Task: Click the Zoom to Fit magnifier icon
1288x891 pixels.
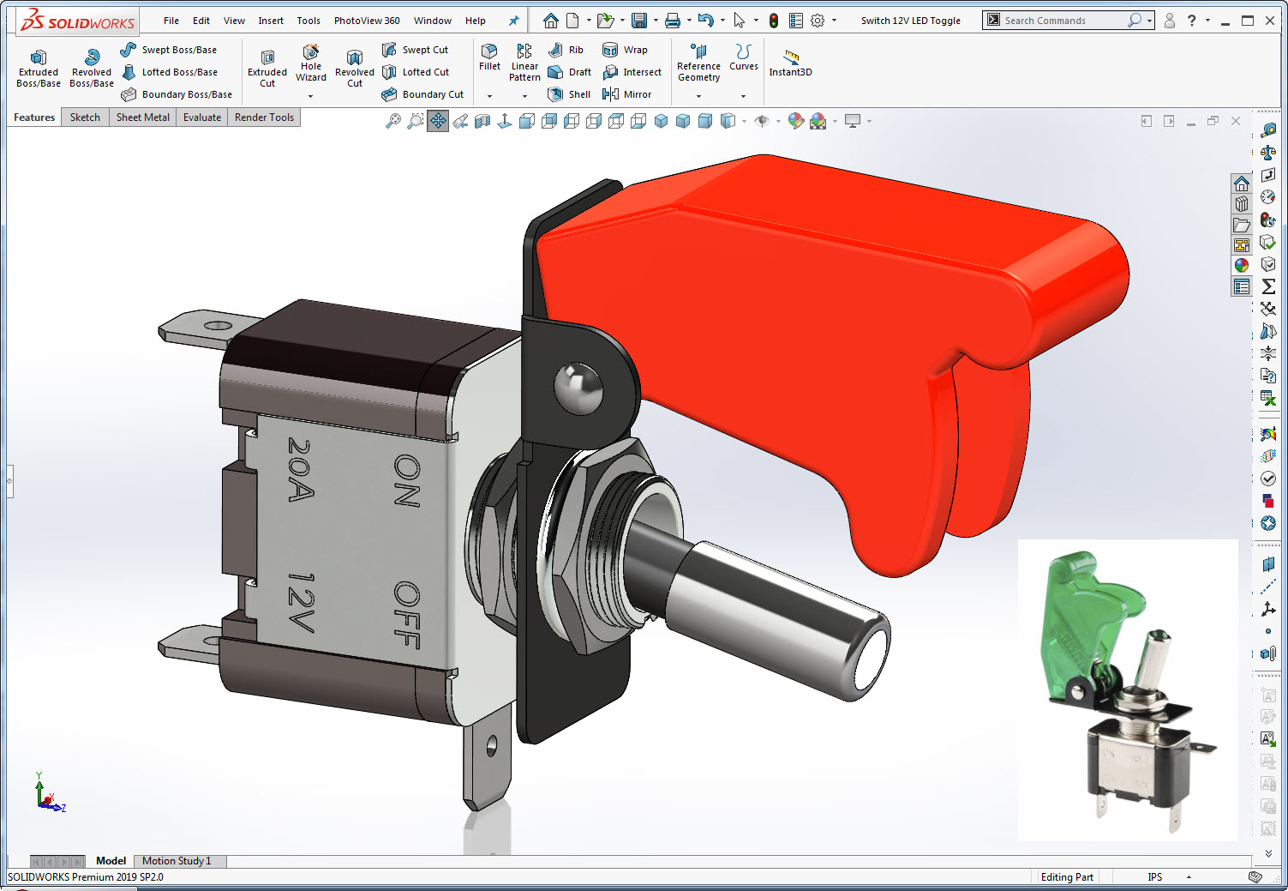Action: click(x=393, y=121)
